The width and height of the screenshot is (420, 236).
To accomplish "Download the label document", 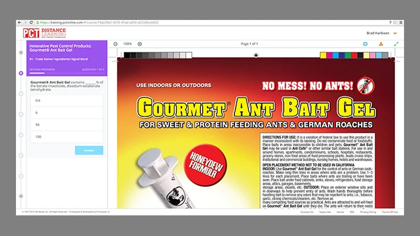I will [x=381, y=44].
